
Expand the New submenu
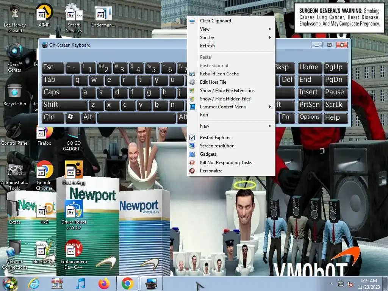point(232,126)
